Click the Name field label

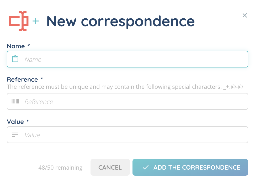click(x=16, y=46)
